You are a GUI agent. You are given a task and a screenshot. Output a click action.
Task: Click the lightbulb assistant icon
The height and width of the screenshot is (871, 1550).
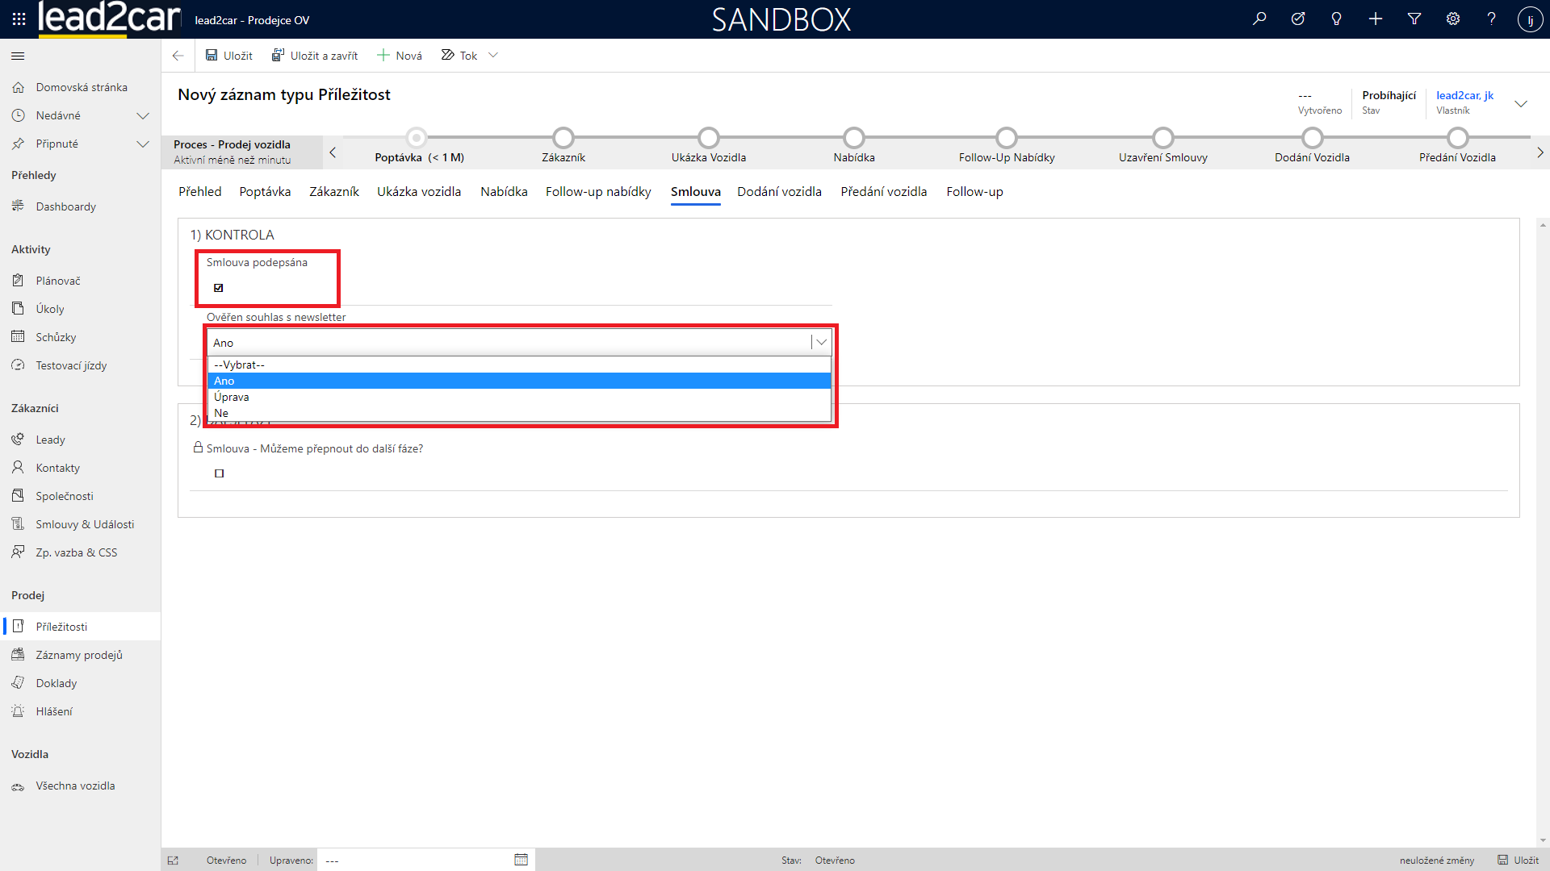[1337, 19]
